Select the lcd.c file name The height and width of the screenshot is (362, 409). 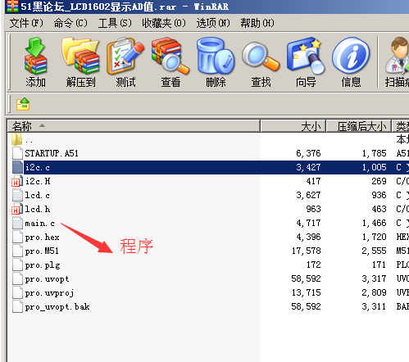click(38, 195)
